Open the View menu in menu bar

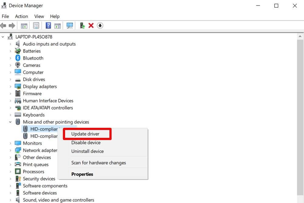[x=39, y=16]
